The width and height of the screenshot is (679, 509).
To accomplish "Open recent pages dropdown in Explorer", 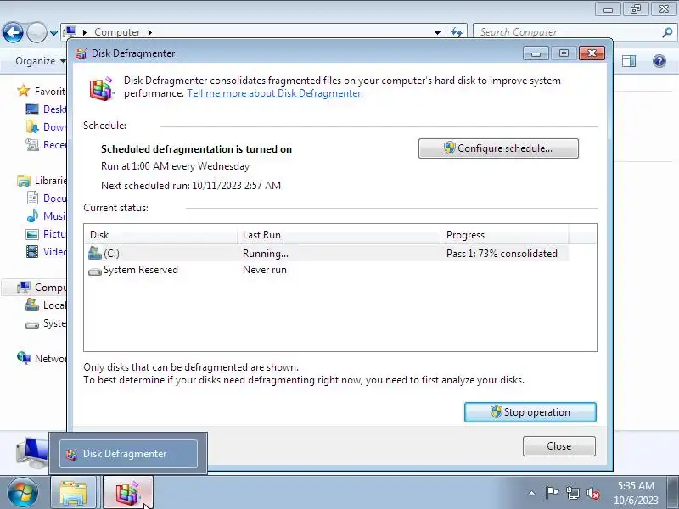I will [x=53, y=33].
